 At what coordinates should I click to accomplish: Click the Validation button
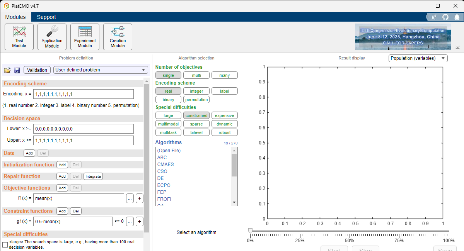click(38, 70)
